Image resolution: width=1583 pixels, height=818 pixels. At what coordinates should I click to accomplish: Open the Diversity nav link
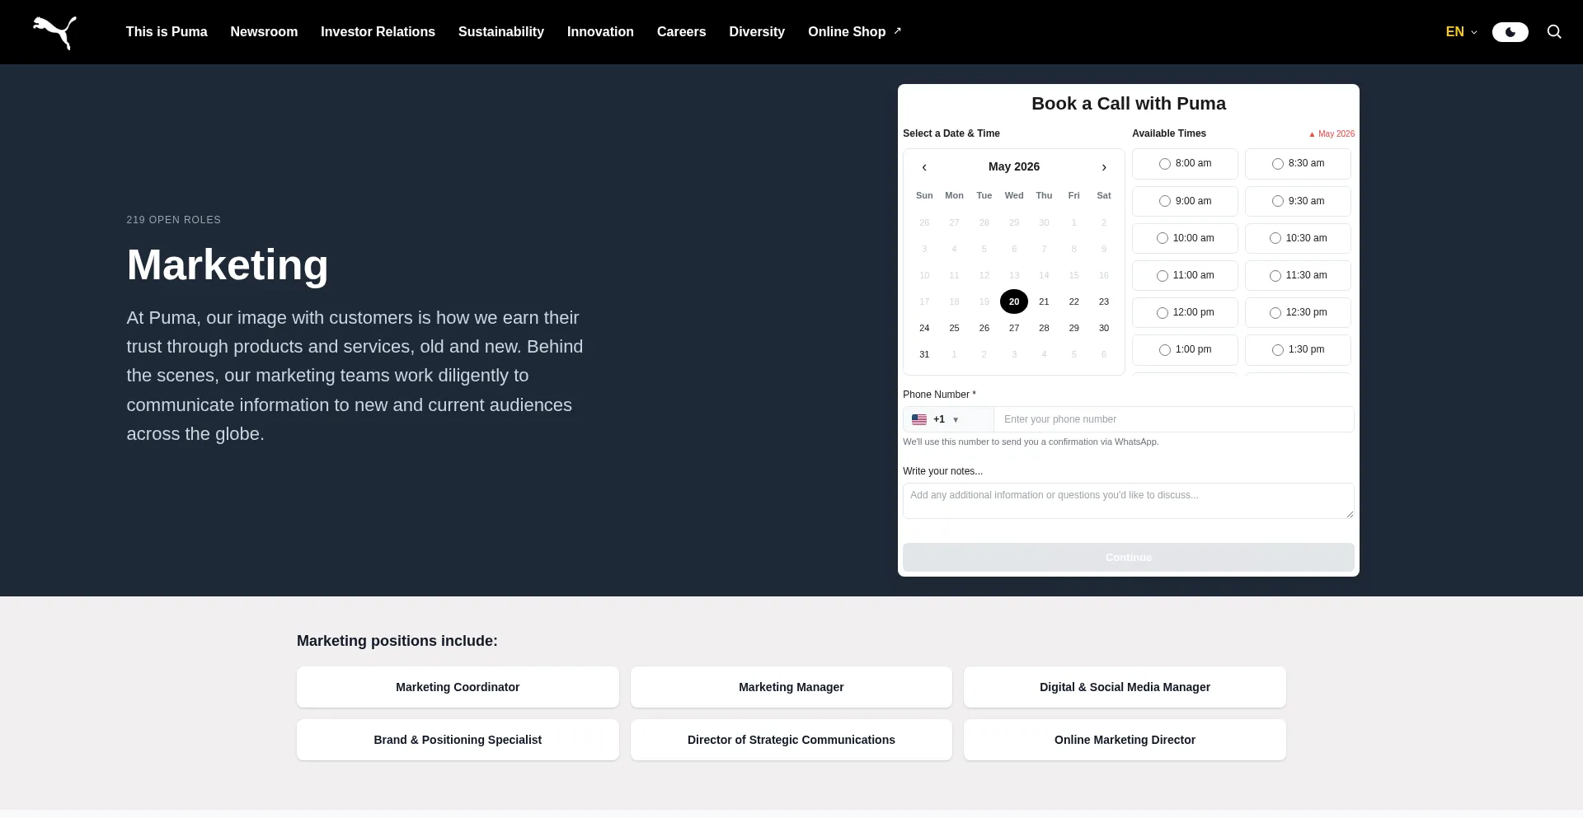(x=757, y=32)
